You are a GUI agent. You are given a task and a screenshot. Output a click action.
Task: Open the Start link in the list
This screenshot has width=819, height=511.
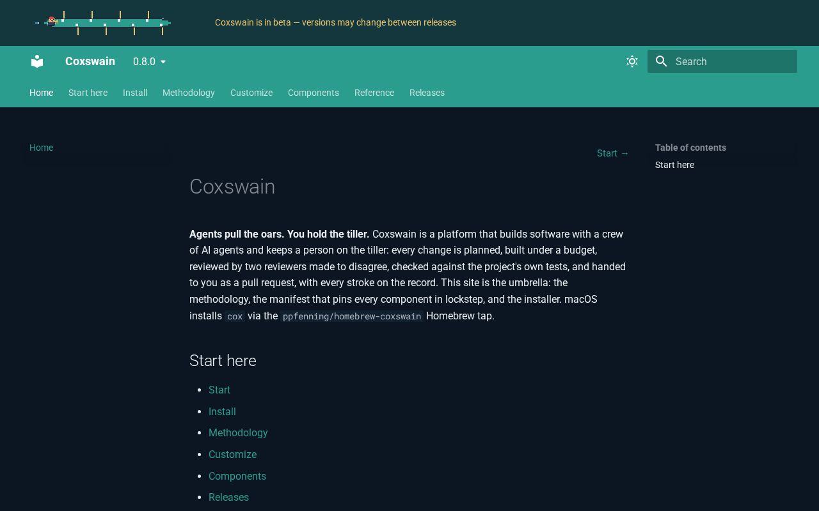(219, 390)
